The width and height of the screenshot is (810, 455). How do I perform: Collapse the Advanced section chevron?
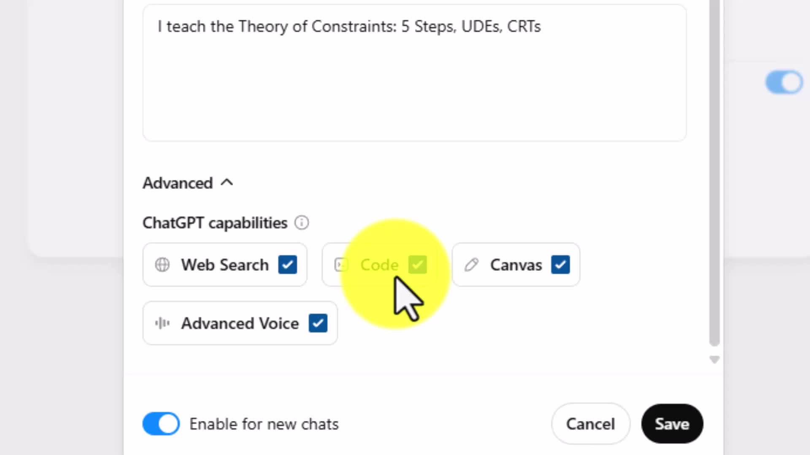click(x=227, y=183)
